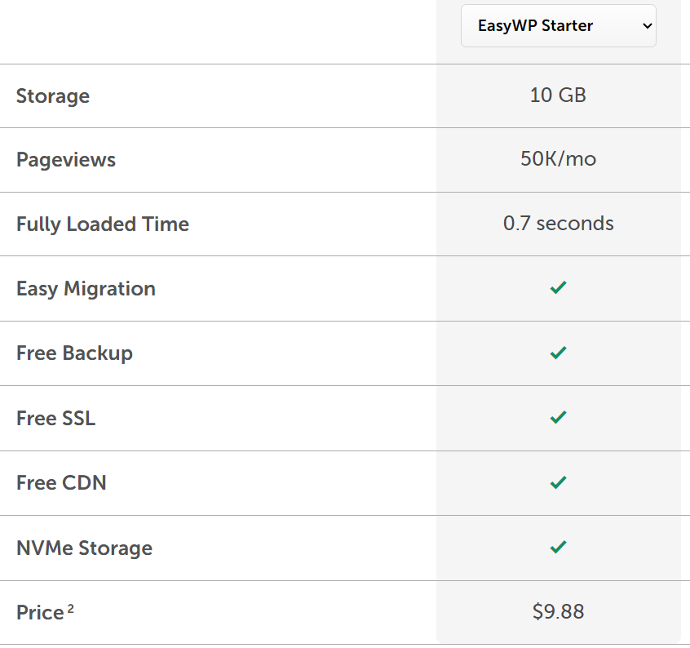Select the '0.7 seconds' value
Viewport: 690px width, 648px height.
[558, 223]
